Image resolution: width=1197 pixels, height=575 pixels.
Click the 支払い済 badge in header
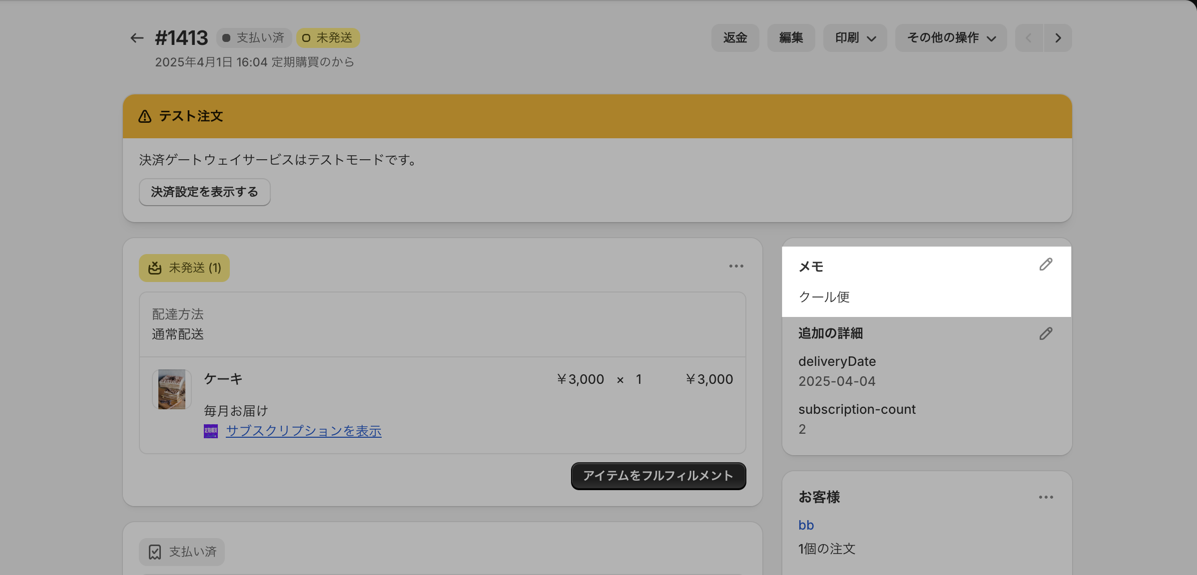pyautogui.click(x=254, y=38)
